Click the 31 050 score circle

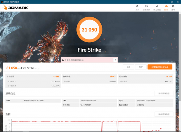[89, 30]
